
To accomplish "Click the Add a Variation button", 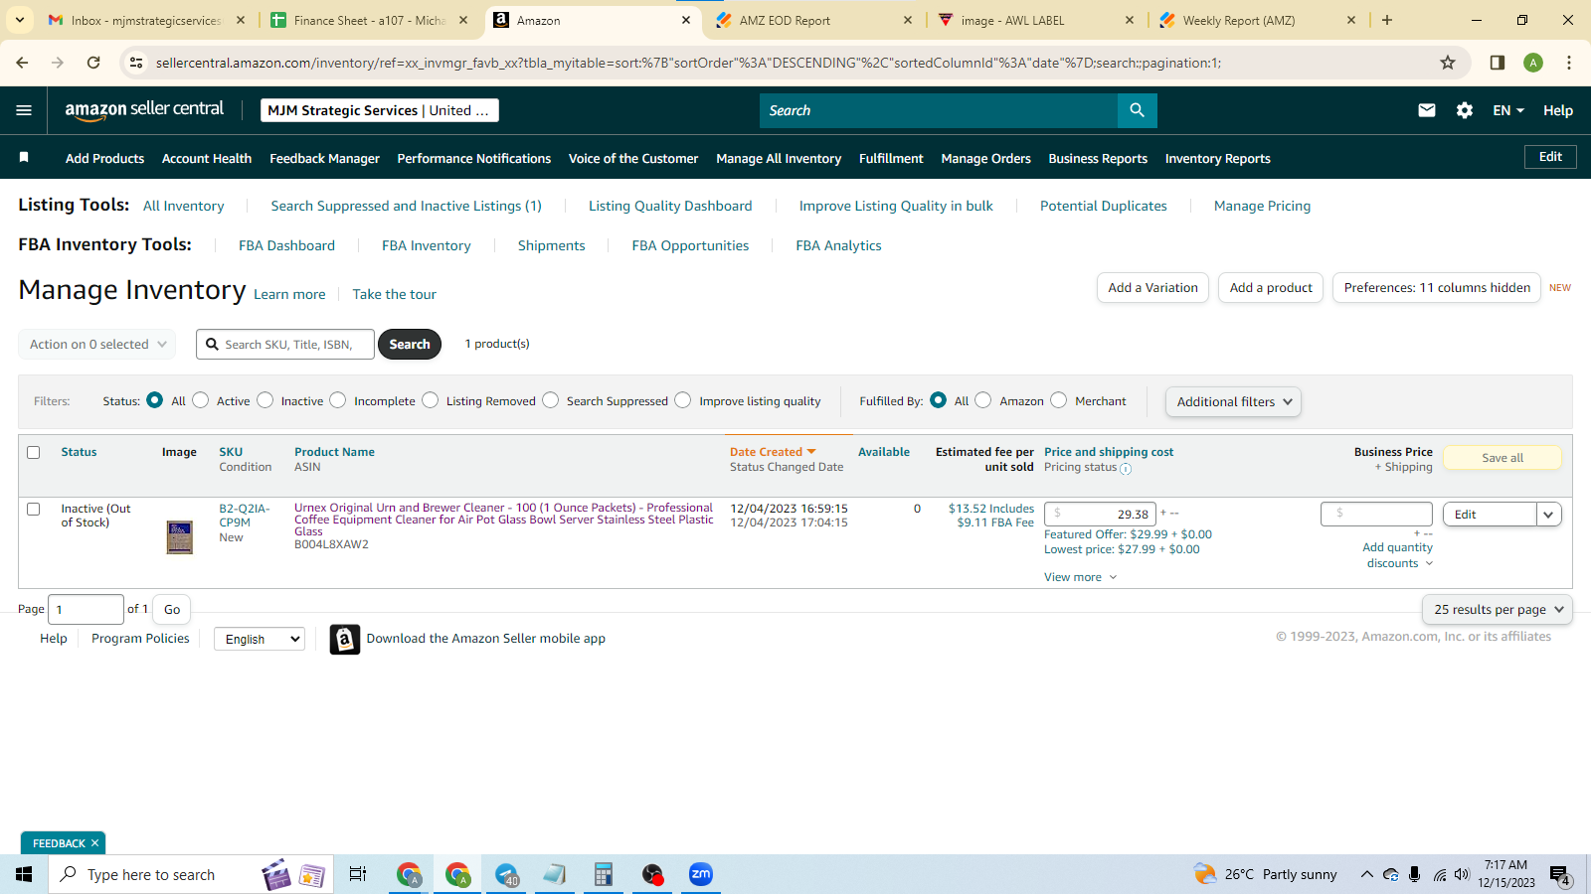I will [x=1153, y=288].
